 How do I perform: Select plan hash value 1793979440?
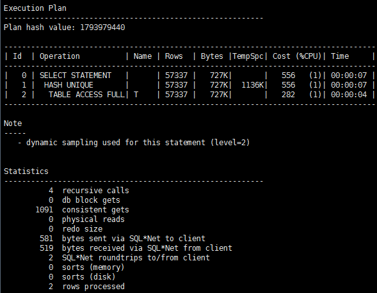pos(102,28)
